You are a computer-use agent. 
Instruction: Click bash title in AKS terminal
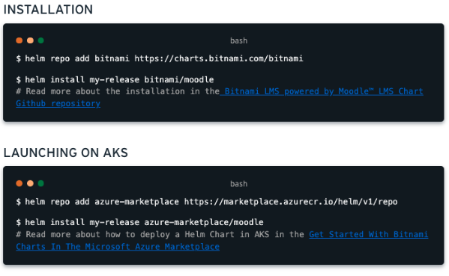[x=239, y=184]
